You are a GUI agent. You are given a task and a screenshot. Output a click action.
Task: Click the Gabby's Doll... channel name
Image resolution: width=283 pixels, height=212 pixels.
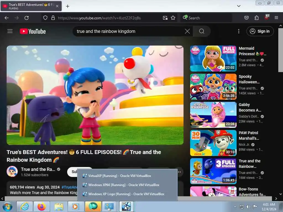tap(249, 116)
